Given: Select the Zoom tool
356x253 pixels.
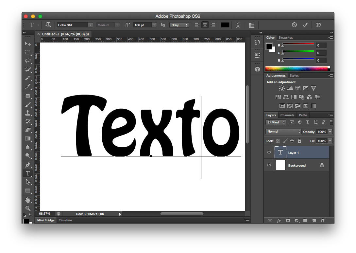Looking at the screenshot, I should coord(28,208).
